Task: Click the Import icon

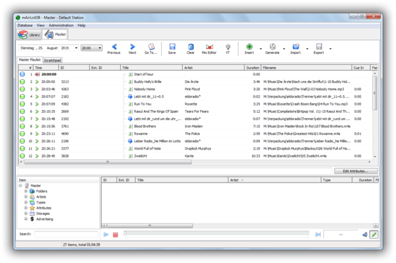Action: tap(296, 47)
